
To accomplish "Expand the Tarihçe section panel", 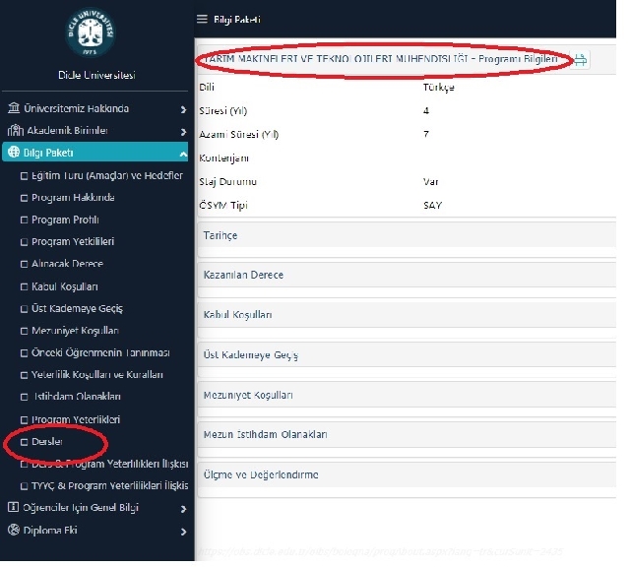I will click(407, 235).
